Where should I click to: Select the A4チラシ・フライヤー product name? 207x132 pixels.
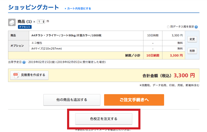click(x=66, y=35)
